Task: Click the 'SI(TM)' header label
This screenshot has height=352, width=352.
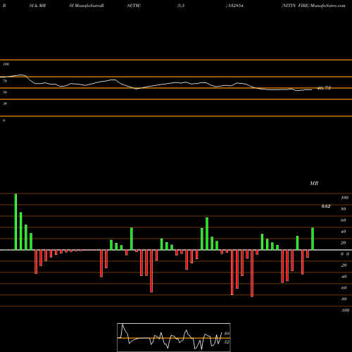Action: (134, 6)
